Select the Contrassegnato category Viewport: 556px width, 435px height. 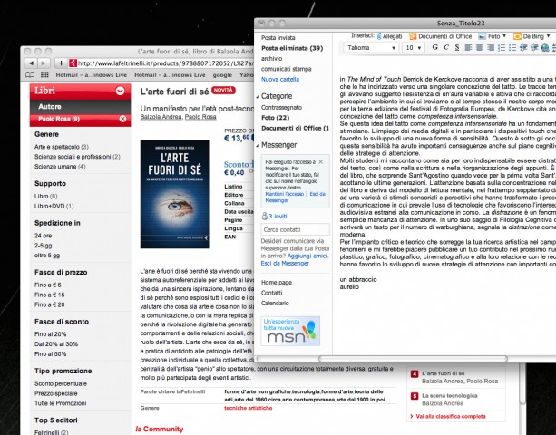click(281, 107)
